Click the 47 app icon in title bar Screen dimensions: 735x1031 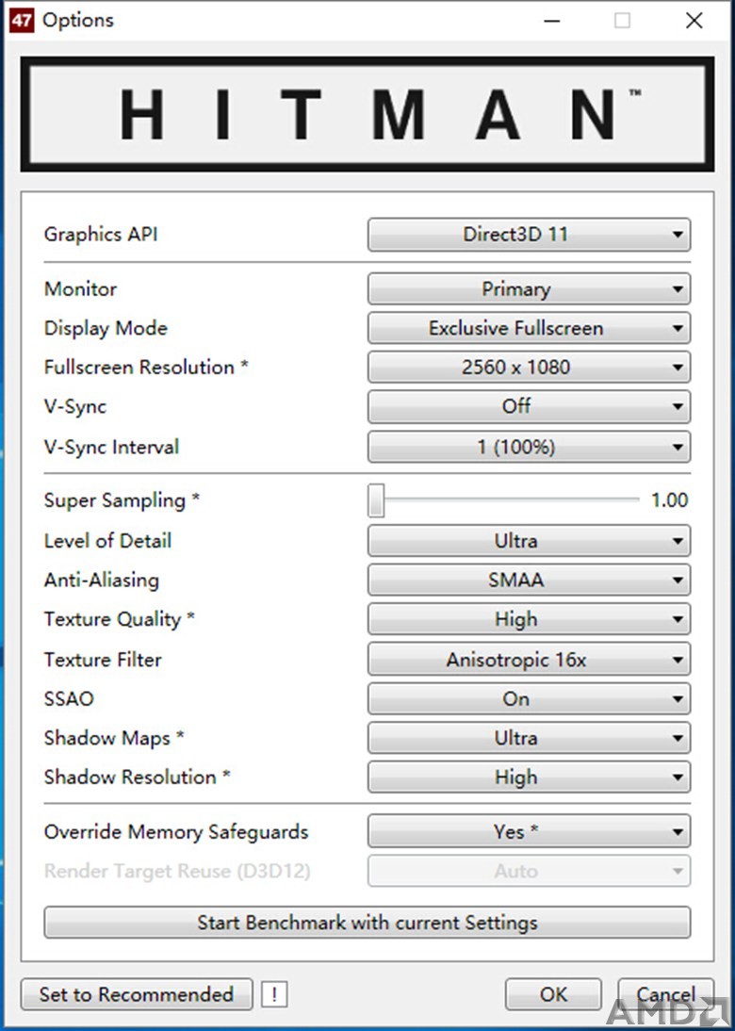pyautogui.click(x=22, y=21)
